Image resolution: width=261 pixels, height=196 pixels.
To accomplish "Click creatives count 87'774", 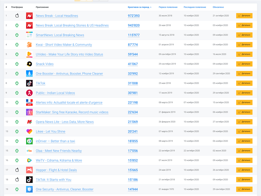I will [133, 45].
